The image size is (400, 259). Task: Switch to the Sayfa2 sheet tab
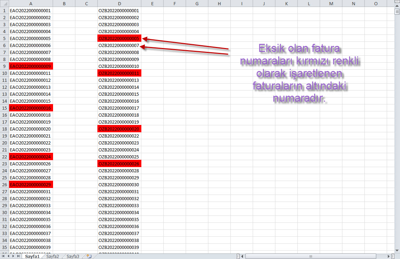[52, 257]
